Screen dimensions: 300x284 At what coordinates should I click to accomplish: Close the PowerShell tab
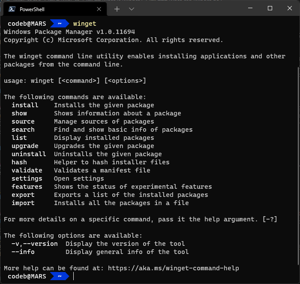pyautogui.click(x=100, y=9)
